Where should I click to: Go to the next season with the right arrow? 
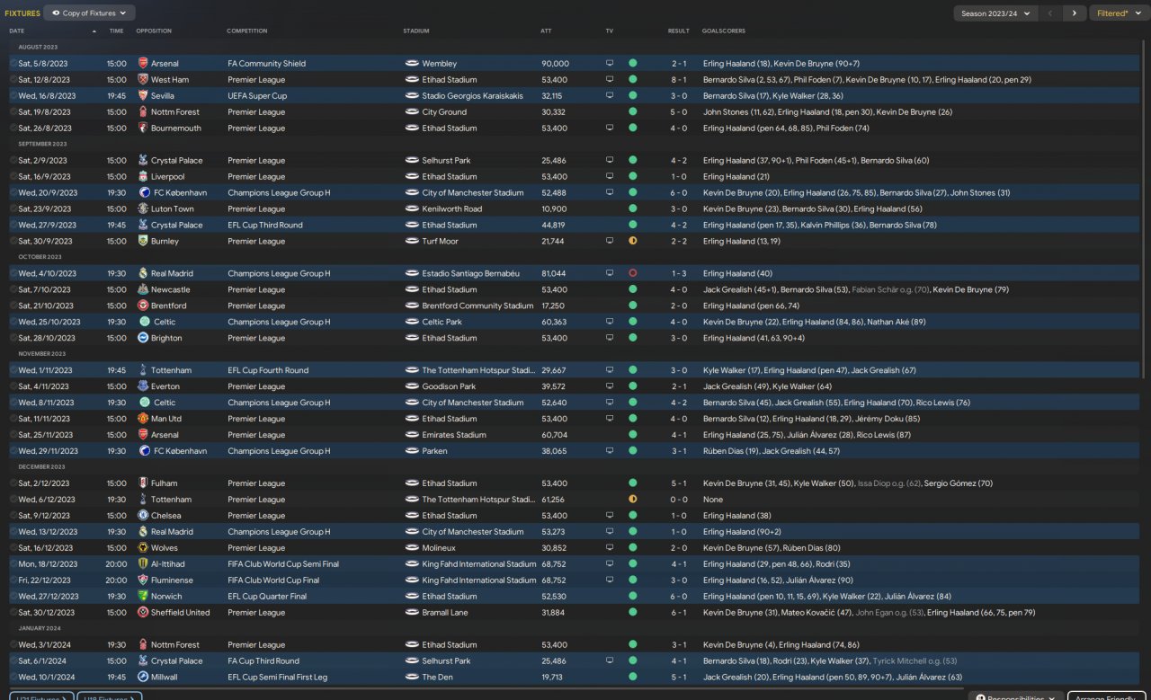[1074, 13]
